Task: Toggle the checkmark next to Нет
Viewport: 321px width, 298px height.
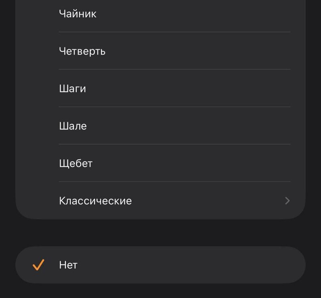Action: (38, 265)
